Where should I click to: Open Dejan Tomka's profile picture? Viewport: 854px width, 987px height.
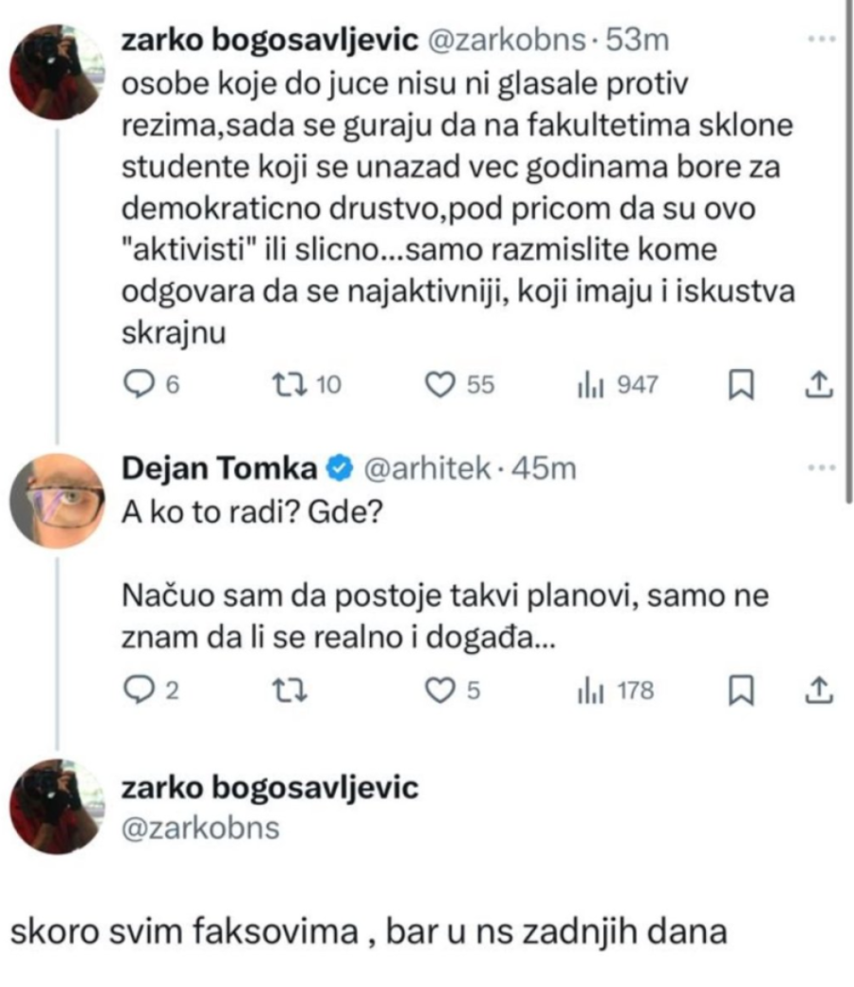[56, 501]
